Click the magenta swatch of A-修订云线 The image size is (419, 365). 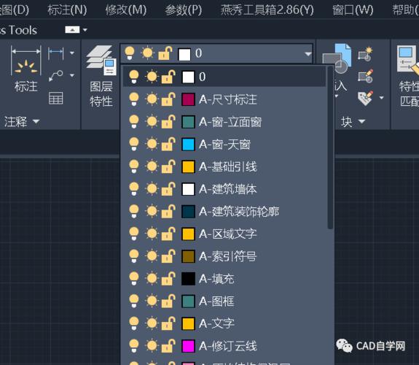(188, 346)
